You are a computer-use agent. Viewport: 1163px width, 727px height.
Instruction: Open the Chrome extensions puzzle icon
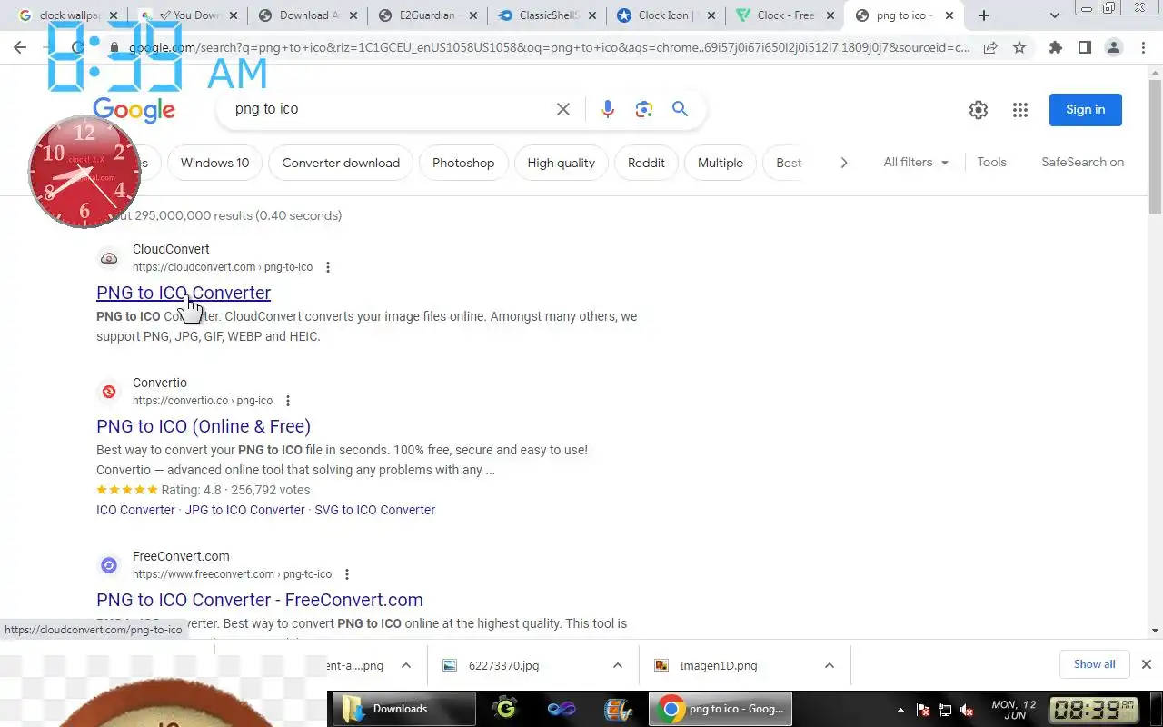1056,48
